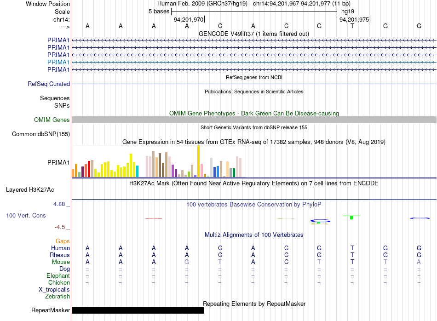The height and width of the screenshot is (321, 437).
Task: Click the tall gold bar in GTEx chart
Action: (x=198, y=161)
